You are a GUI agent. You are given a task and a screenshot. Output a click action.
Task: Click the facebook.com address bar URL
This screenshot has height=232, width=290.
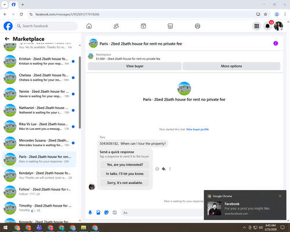click(x=67, y=14)
